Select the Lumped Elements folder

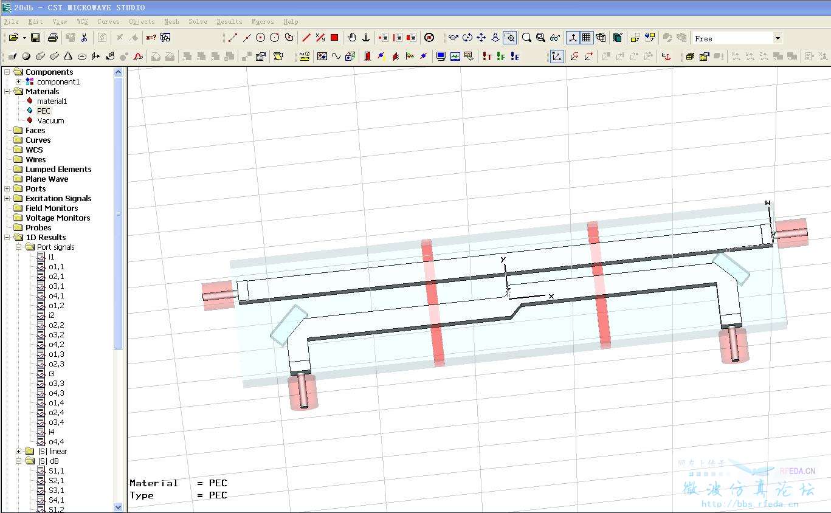coord(58,169)
